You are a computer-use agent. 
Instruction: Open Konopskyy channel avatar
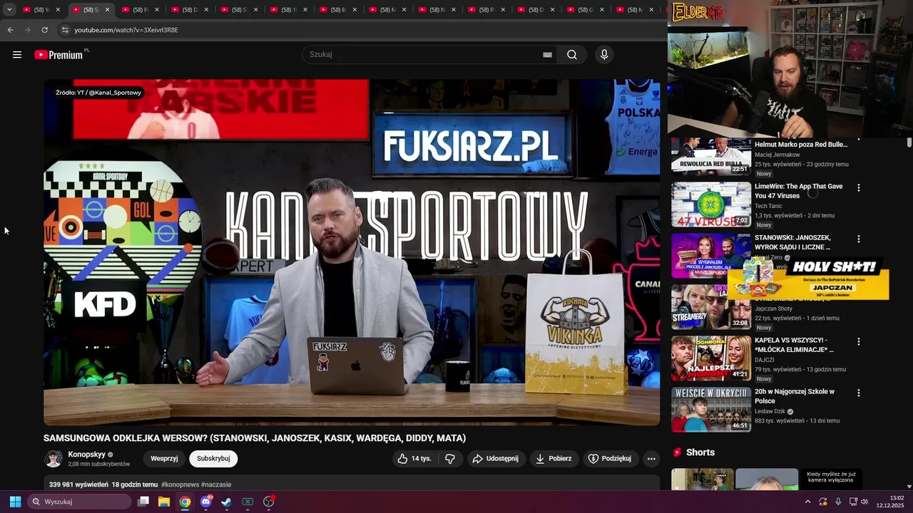point(53,459)
